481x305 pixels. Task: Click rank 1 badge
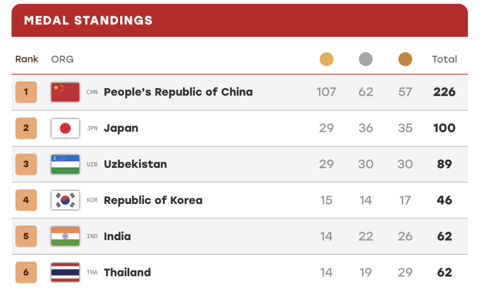[x=26, y=92]
